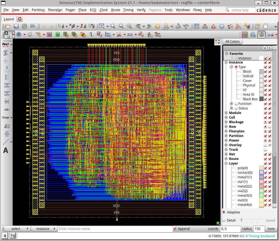Viewport: 279px width, 241px height.
Task: Toggle visibility checkbox for Block row
Action: pos(266,71)
